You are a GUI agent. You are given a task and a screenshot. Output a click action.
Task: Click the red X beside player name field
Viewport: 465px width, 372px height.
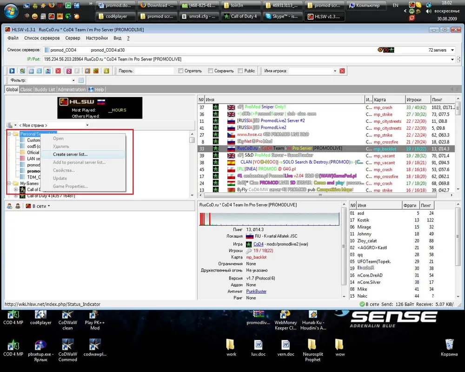342,71
